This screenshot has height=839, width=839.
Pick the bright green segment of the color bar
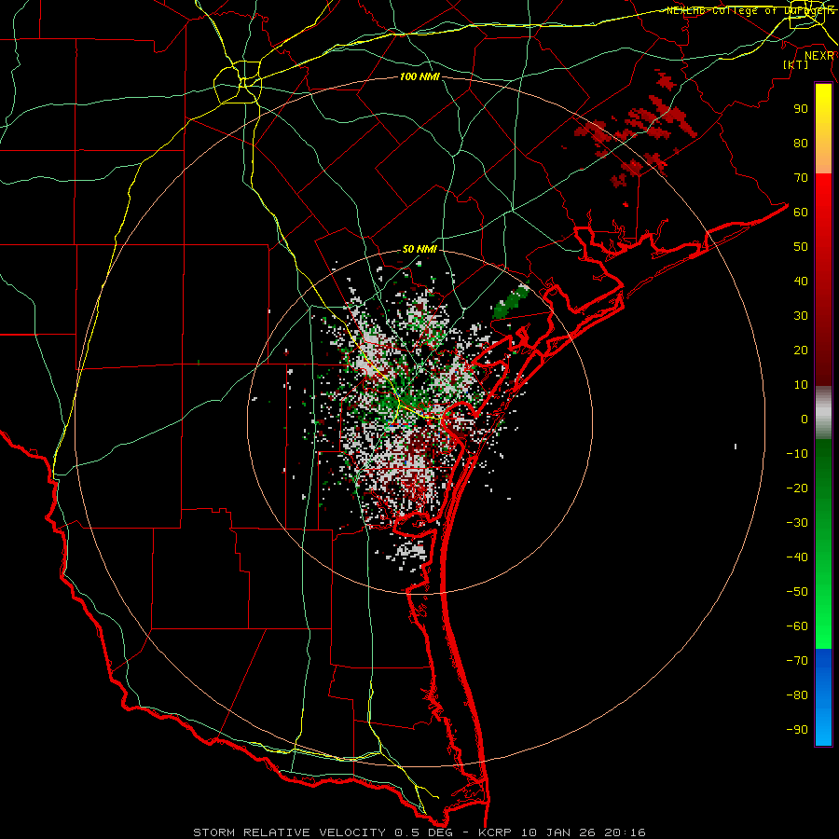pos(823,615)
